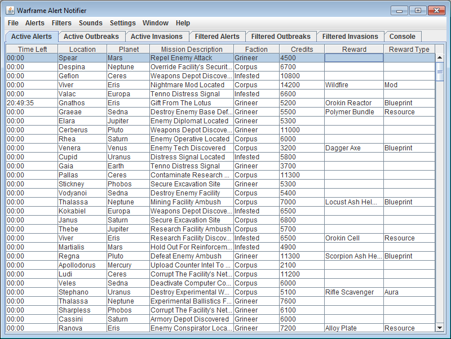The width and height of the screenshot is (451, 339).
Task: Open the Settings menu
Action: pyautogui.click(x=123, y=23)
